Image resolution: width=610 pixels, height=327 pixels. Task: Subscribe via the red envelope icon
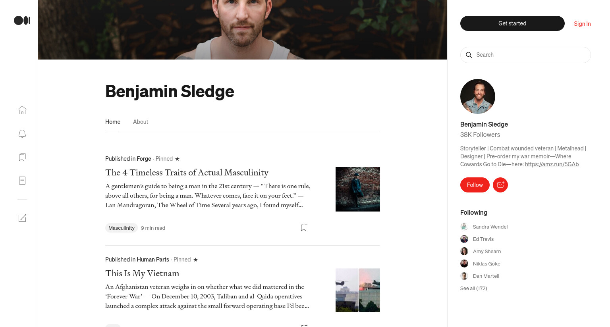click(500, 185)
